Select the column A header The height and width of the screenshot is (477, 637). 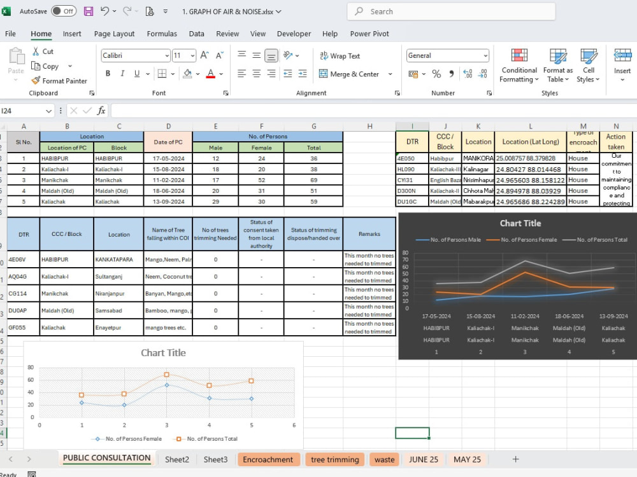click(24, 126)
